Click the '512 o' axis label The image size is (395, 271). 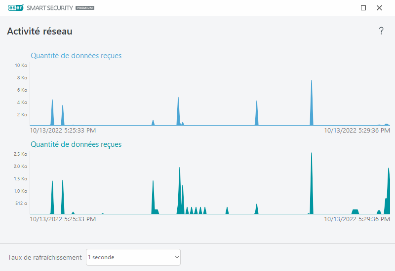21,203
